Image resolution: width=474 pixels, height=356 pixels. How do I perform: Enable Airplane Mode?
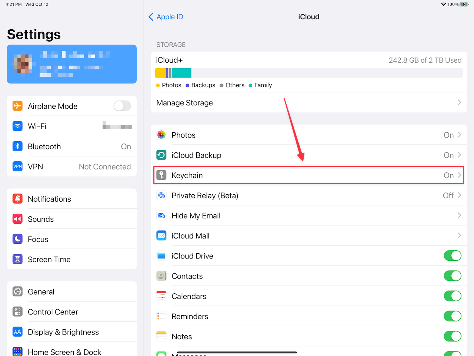tap(122, 106)
